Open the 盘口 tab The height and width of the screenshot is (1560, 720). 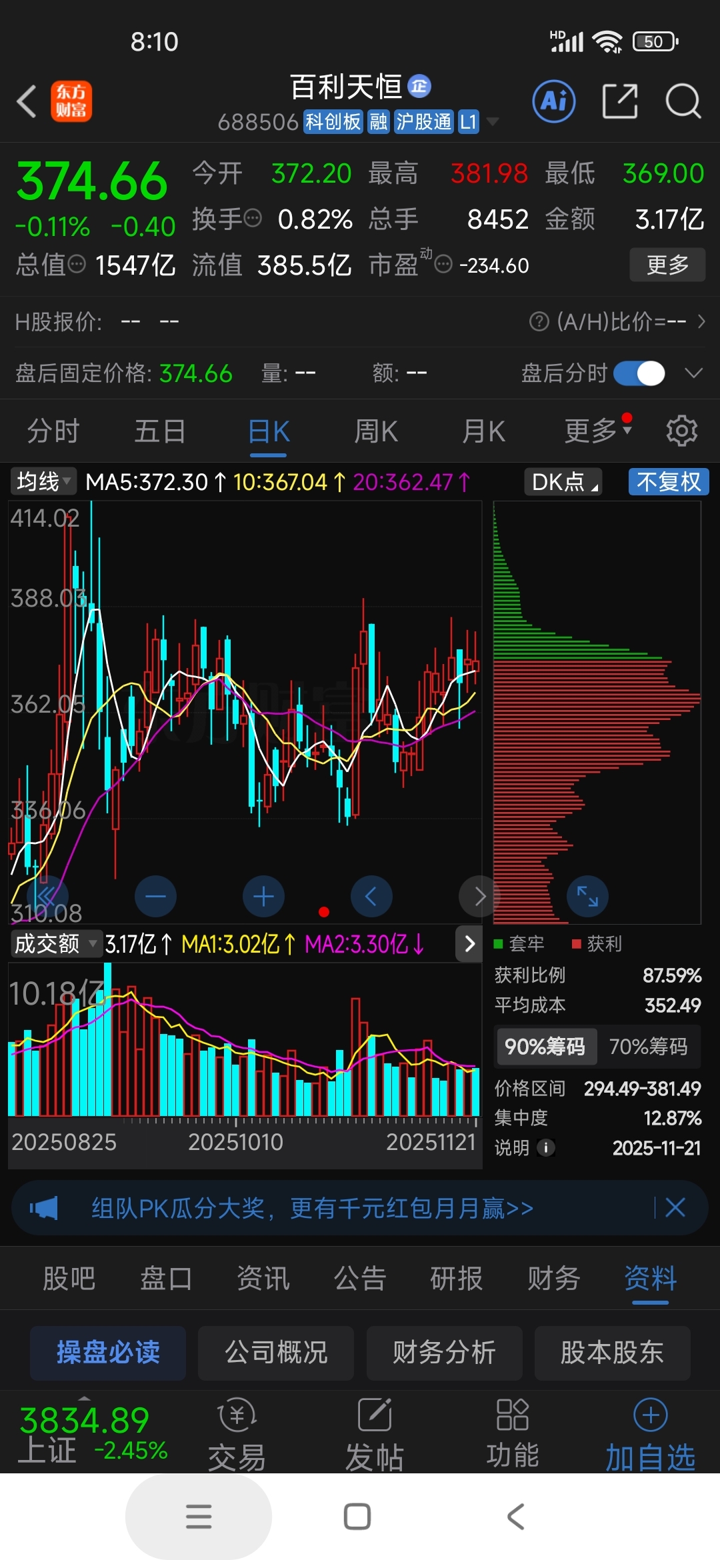pyautogui.click(x=166, y=1278)
